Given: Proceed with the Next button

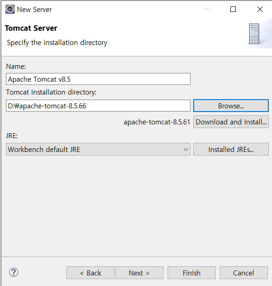Looking at the screenshot, I should 139,273.
